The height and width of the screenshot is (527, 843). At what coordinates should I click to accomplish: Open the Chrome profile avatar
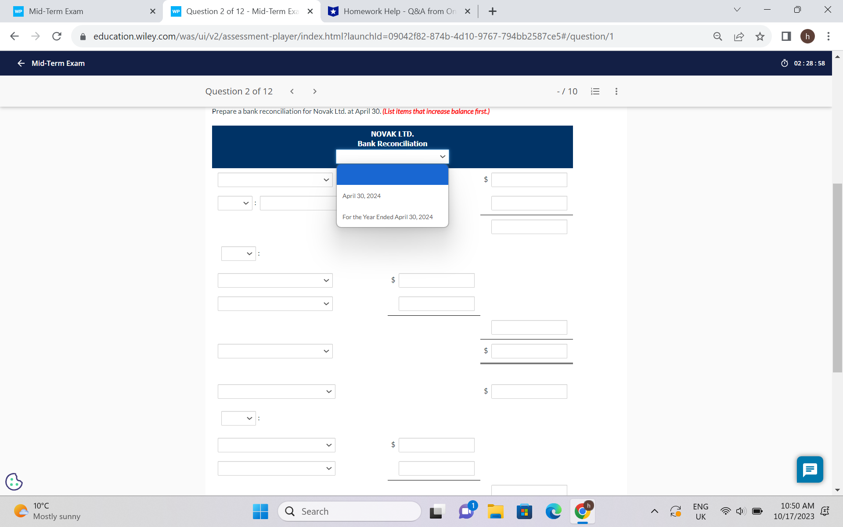pyautogui.click(x=808, y=36)
